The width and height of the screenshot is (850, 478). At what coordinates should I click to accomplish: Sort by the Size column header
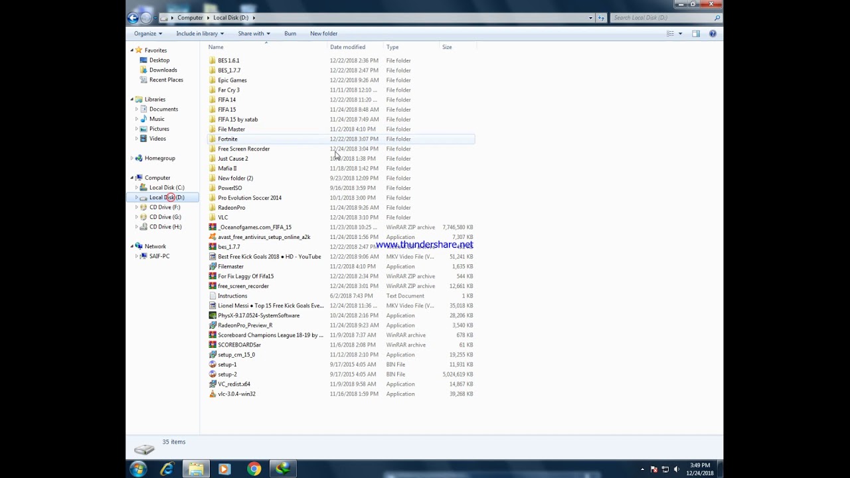(447, 47)
